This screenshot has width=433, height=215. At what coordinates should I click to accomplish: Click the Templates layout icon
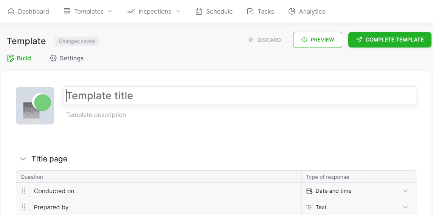pyautogui.click(x=67, y=12)
